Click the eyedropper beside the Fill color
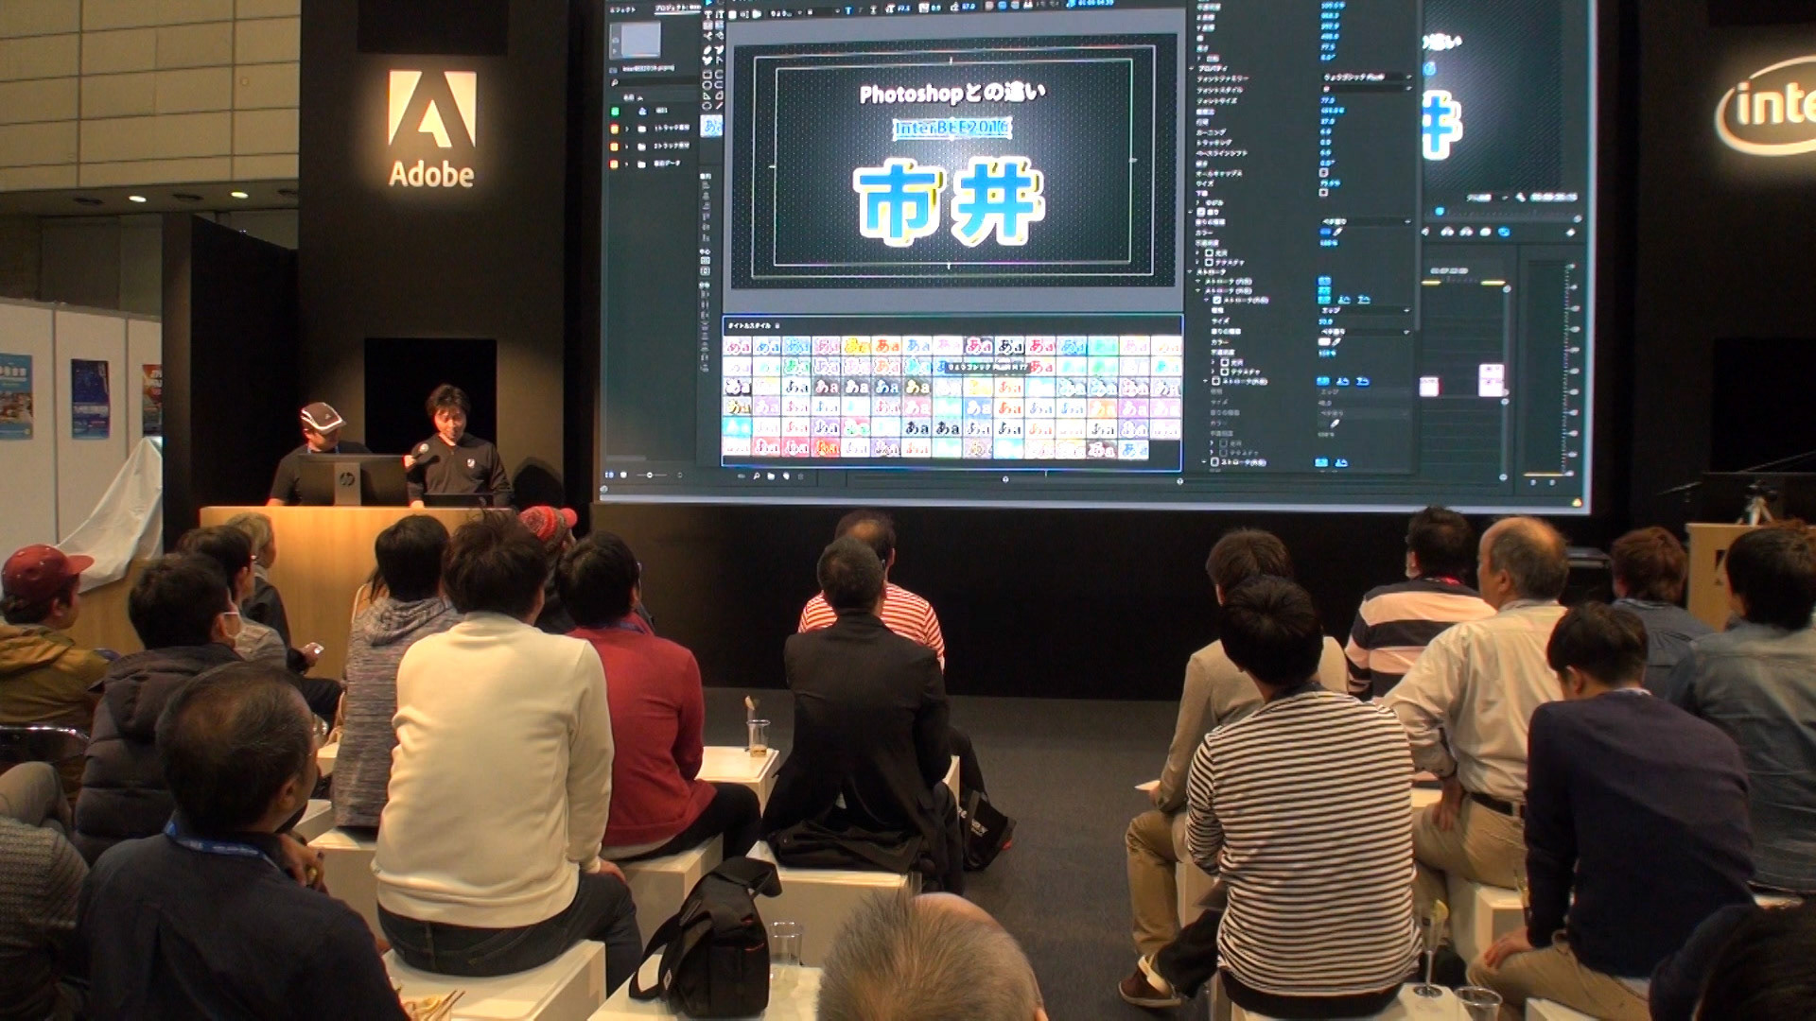The image size is (1816, 1021). click(x=1337, y=232)
